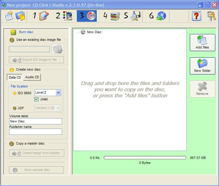Select Create new disc radio option
Viewport: 219px width, 186px height.
click(12, 70)
